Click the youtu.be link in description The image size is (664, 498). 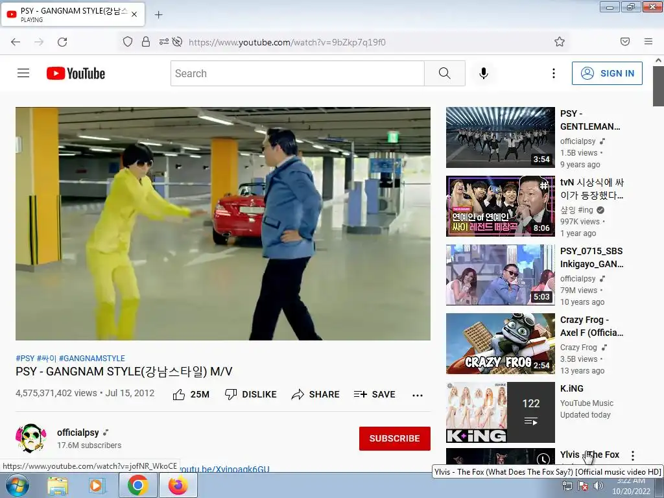(224, 469)
